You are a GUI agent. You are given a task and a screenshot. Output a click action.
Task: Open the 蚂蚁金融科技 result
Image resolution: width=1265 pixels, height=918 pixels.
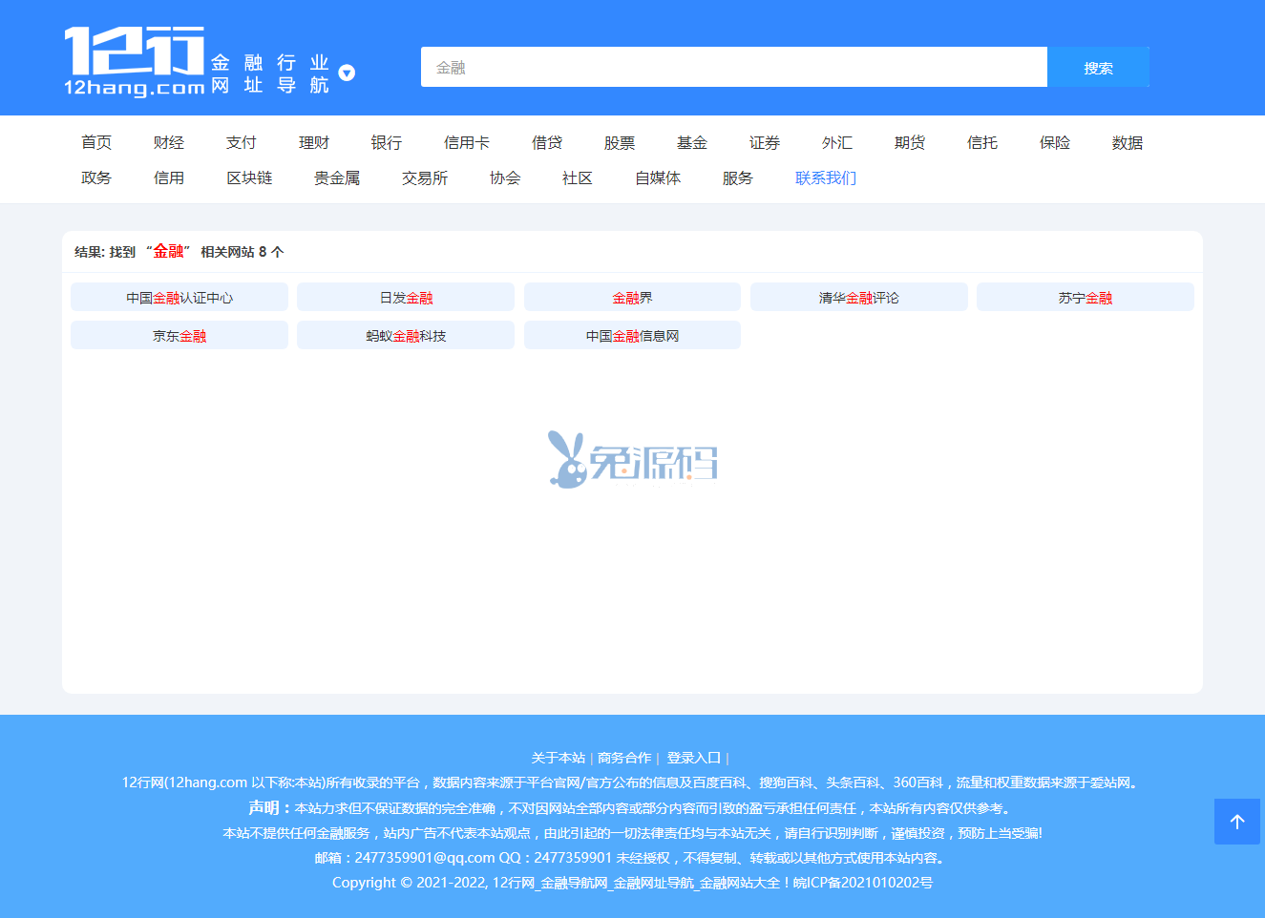click(406, 335)
